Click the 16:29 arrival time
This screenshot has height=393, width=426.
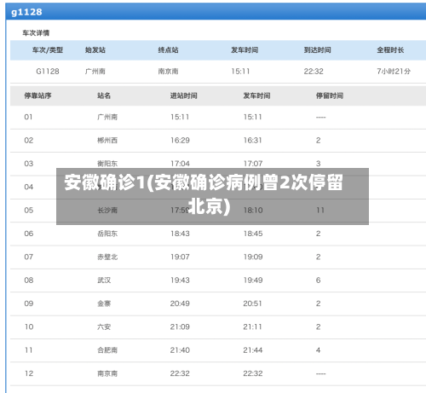[180, 140]
